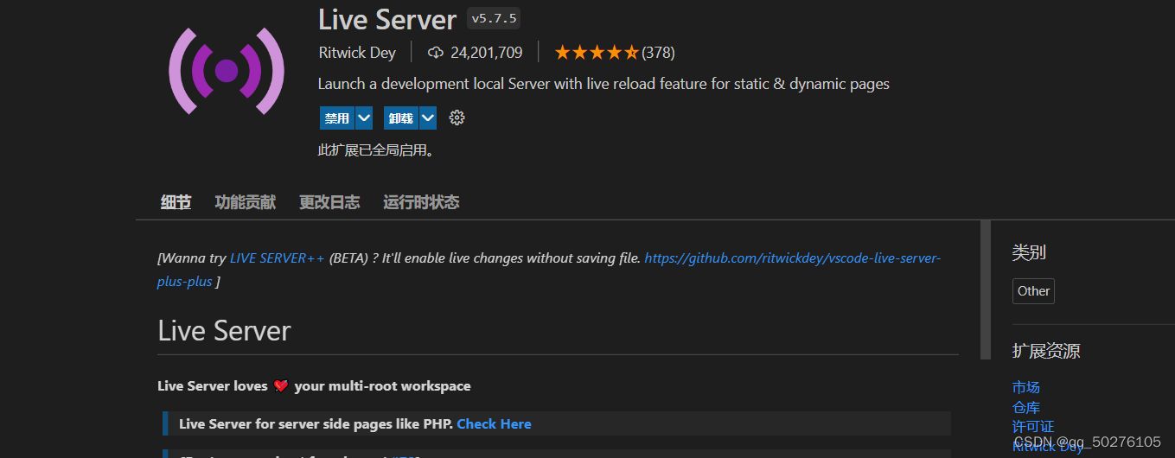Screen dimensions: 1175x458
Task: Open the 市场 resource link
Action: [x=1026, y=388]
